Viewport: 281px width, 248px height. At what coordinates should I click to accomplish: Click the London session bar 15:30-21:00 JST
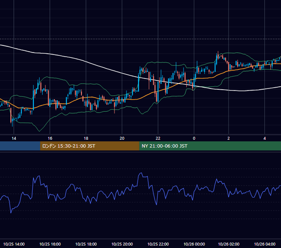click(x=90, y=146)
